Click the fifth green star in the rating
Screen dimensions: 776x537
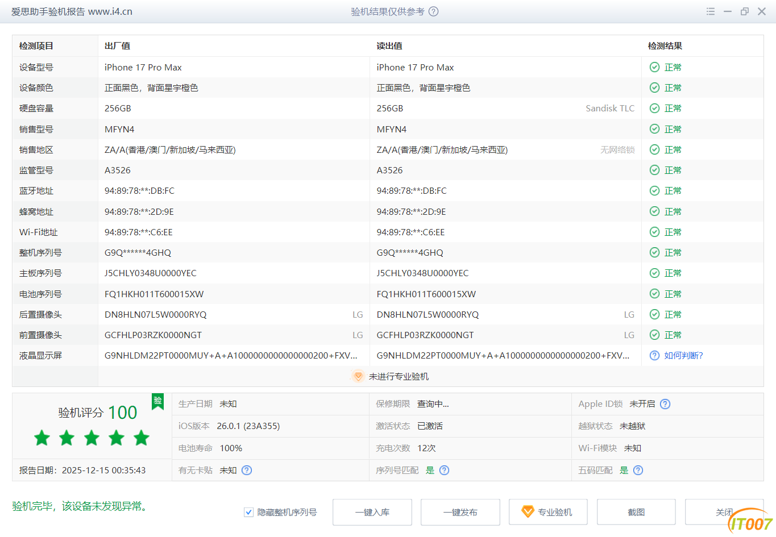(142, 438)
